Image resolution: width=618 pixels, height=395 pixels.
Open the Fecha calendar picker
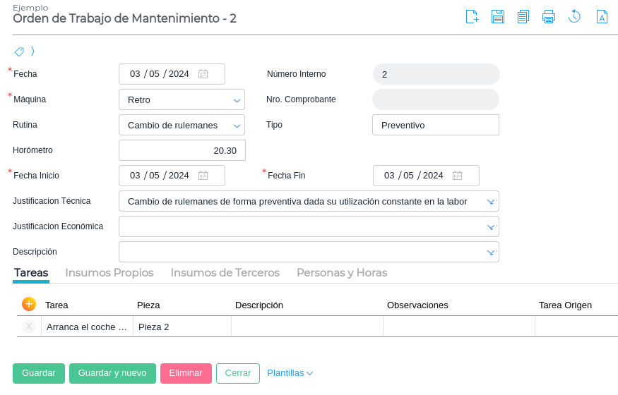(203, 74)
